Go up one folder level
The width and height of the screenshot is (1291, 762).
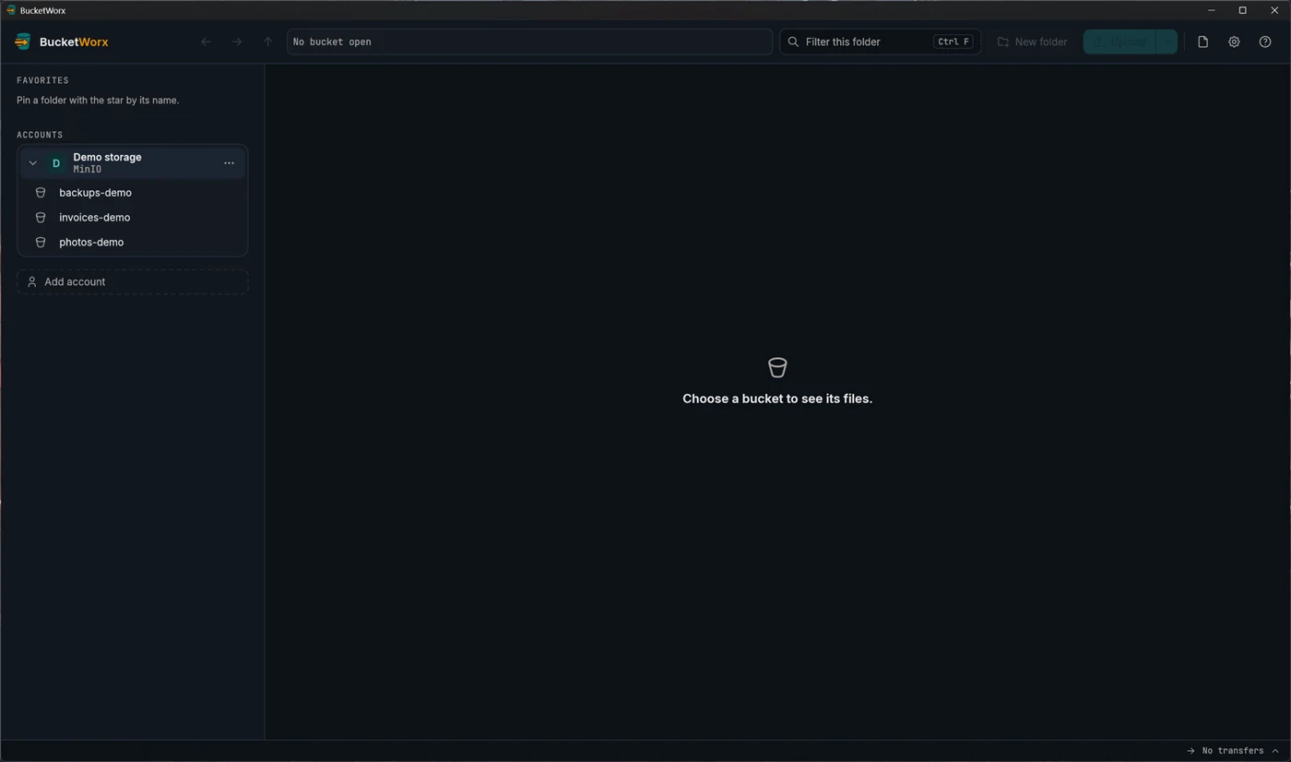coord(267,42)
